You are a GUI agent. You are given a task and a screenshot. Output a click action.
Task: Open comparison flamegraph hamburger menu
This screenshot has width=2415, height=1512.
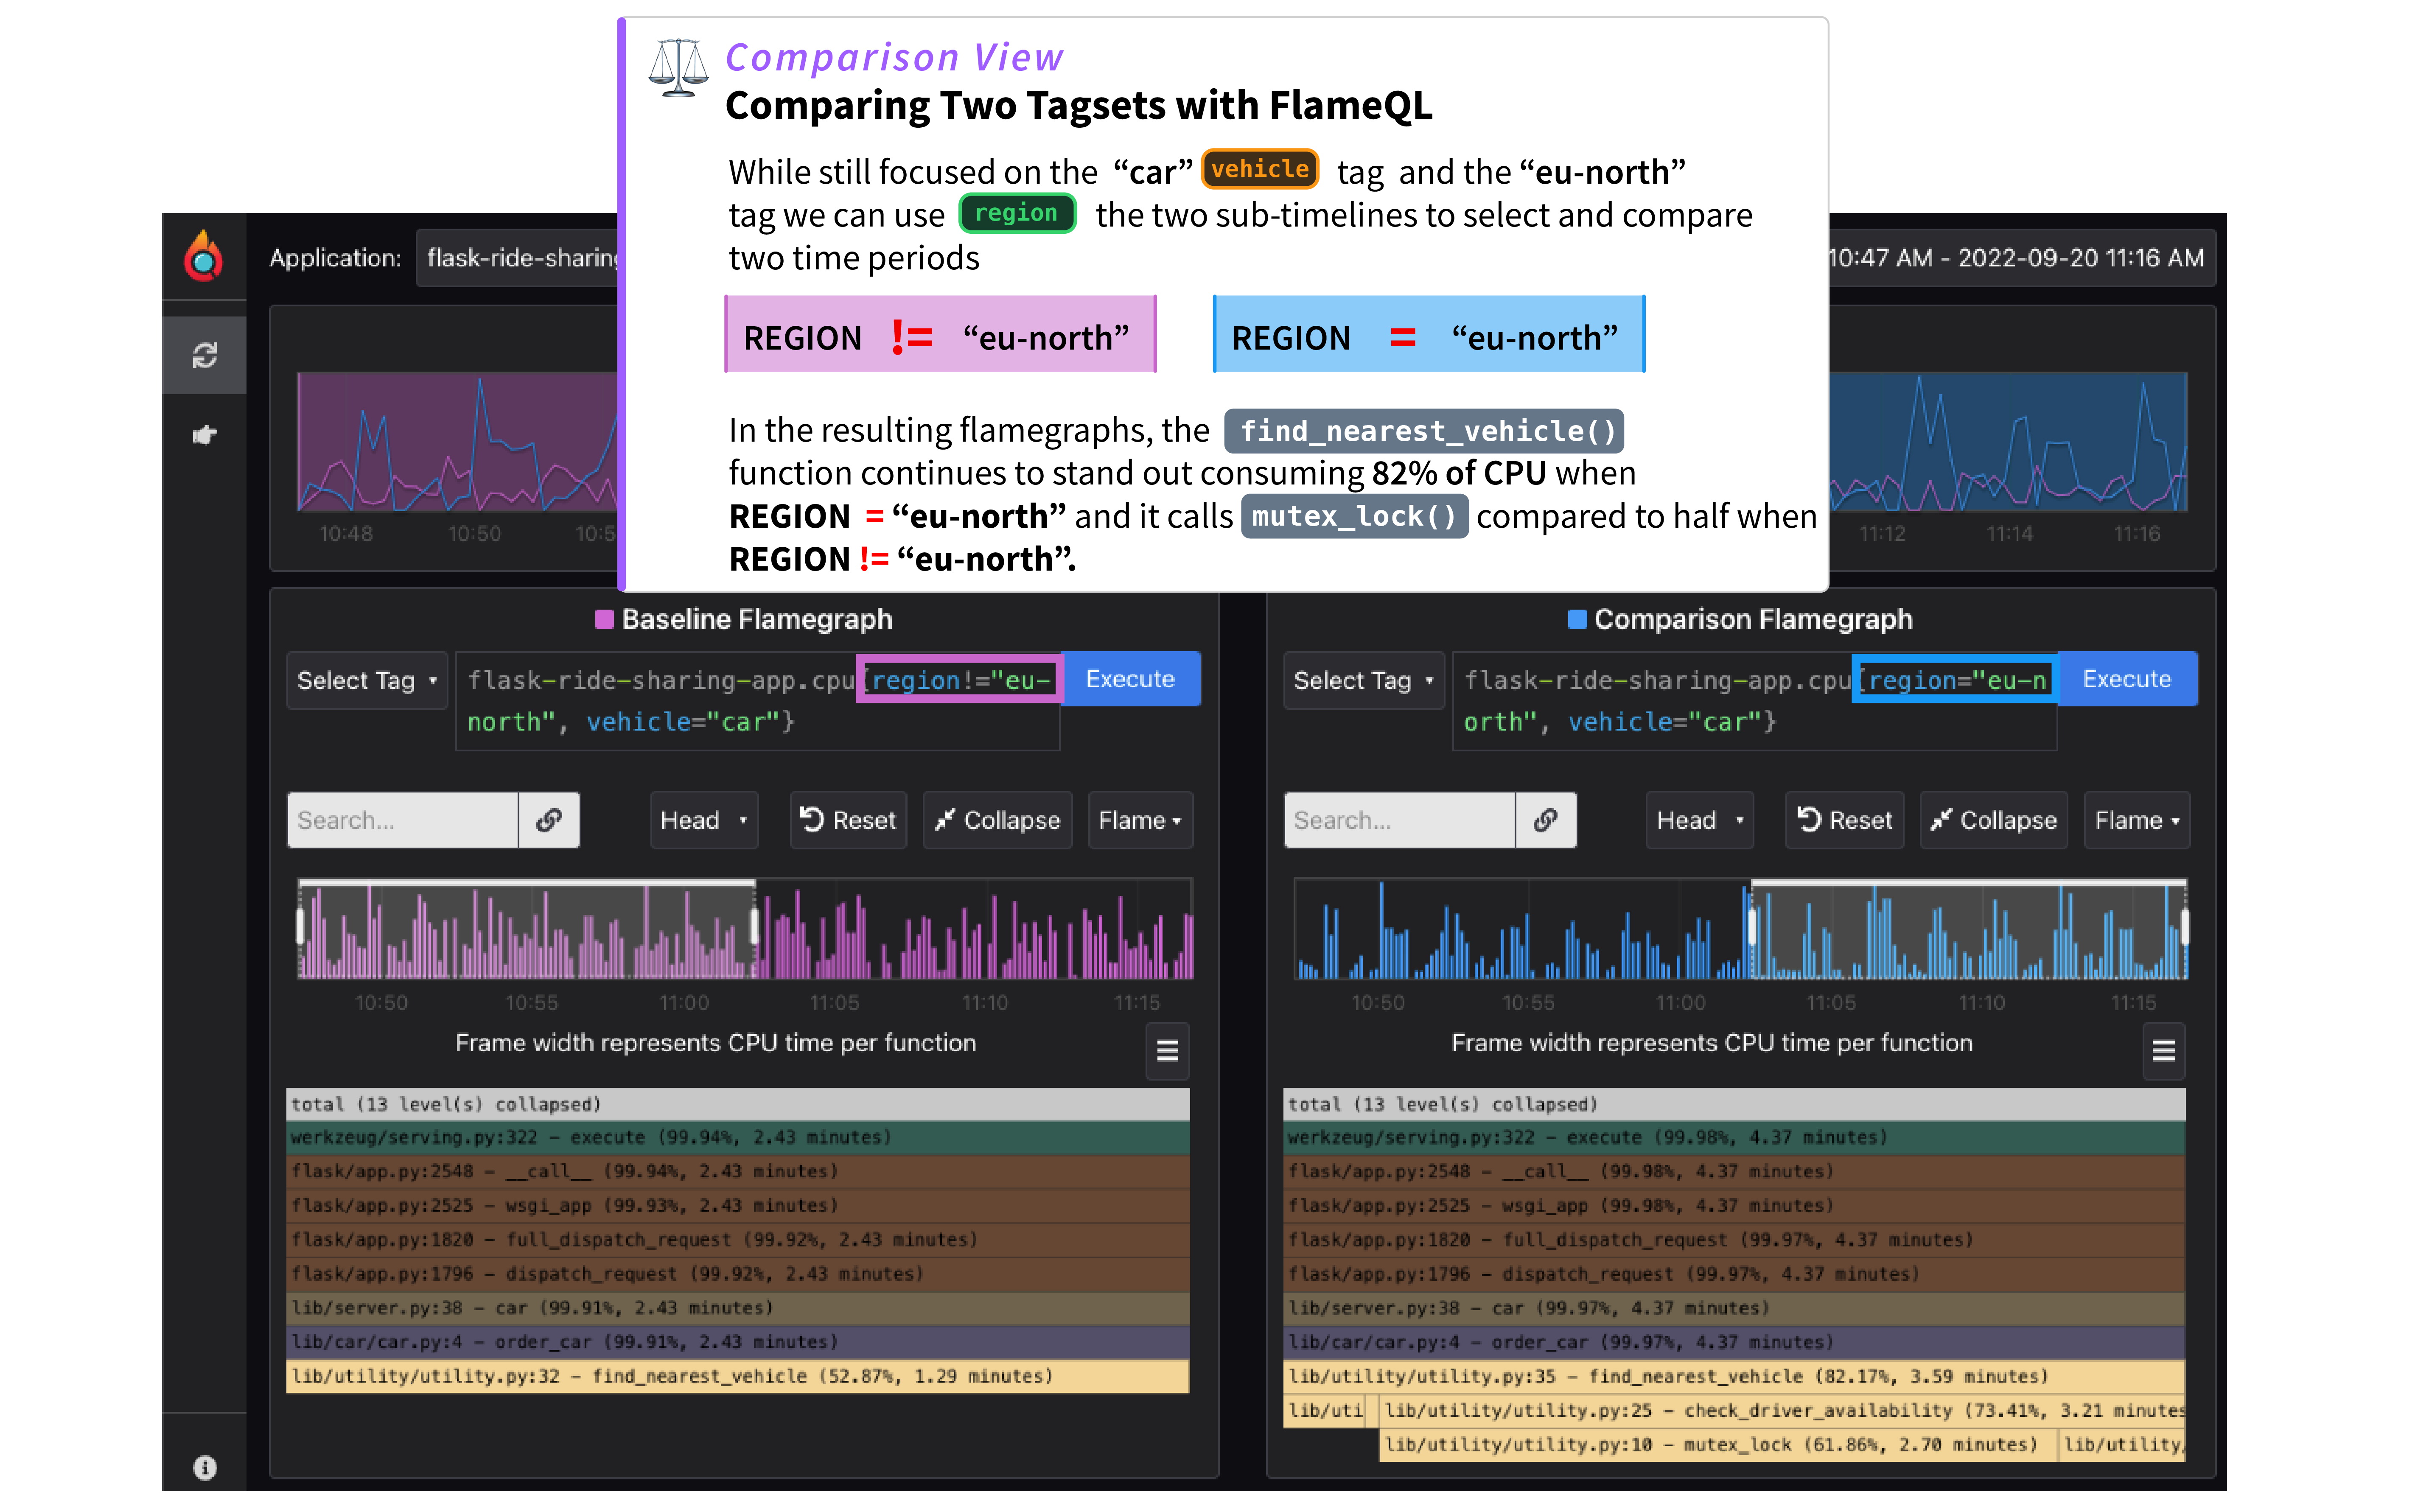click(2163, 1051)
